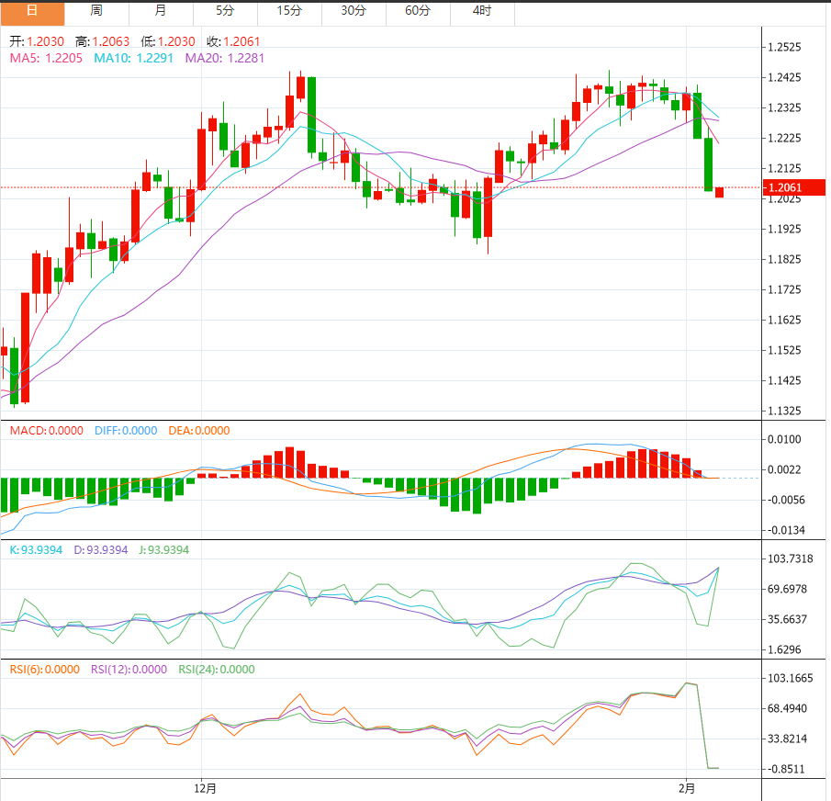Select the 4时 timeframe tab

tap(482, 11)
